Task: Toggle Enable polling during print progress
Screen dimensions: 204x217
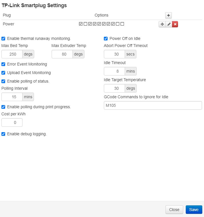Action: [3, 107]
